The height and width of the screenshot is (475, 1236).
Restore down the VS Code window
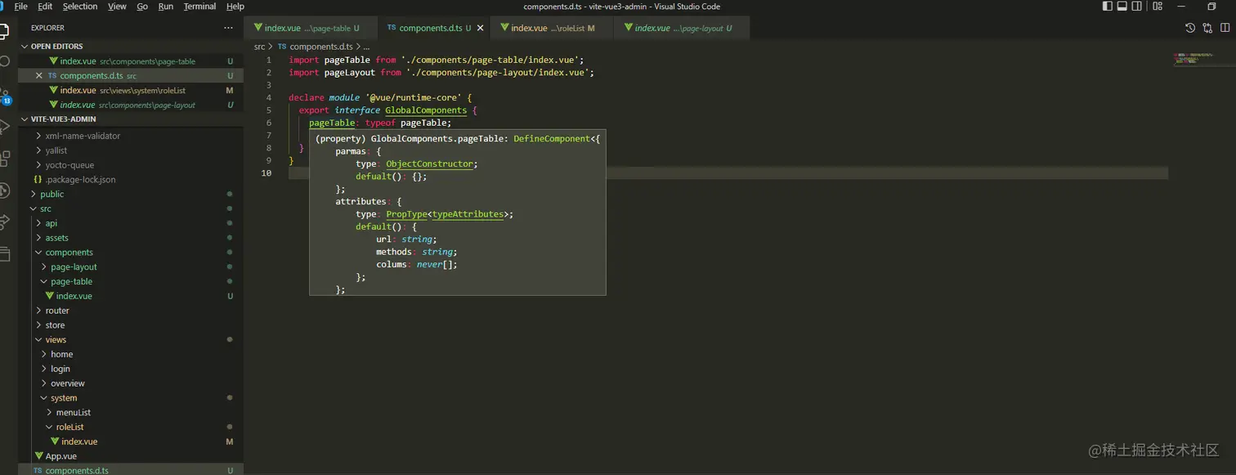1211,7
